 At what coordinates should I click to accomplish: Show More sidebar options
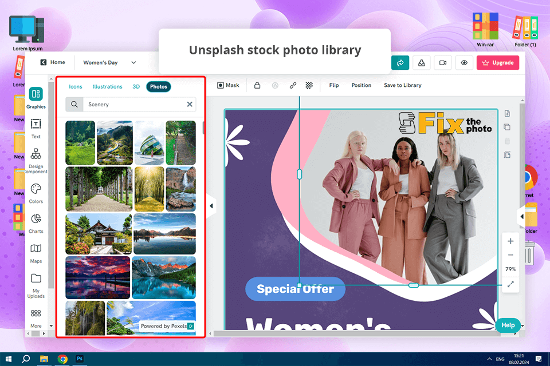click(36, 318)
